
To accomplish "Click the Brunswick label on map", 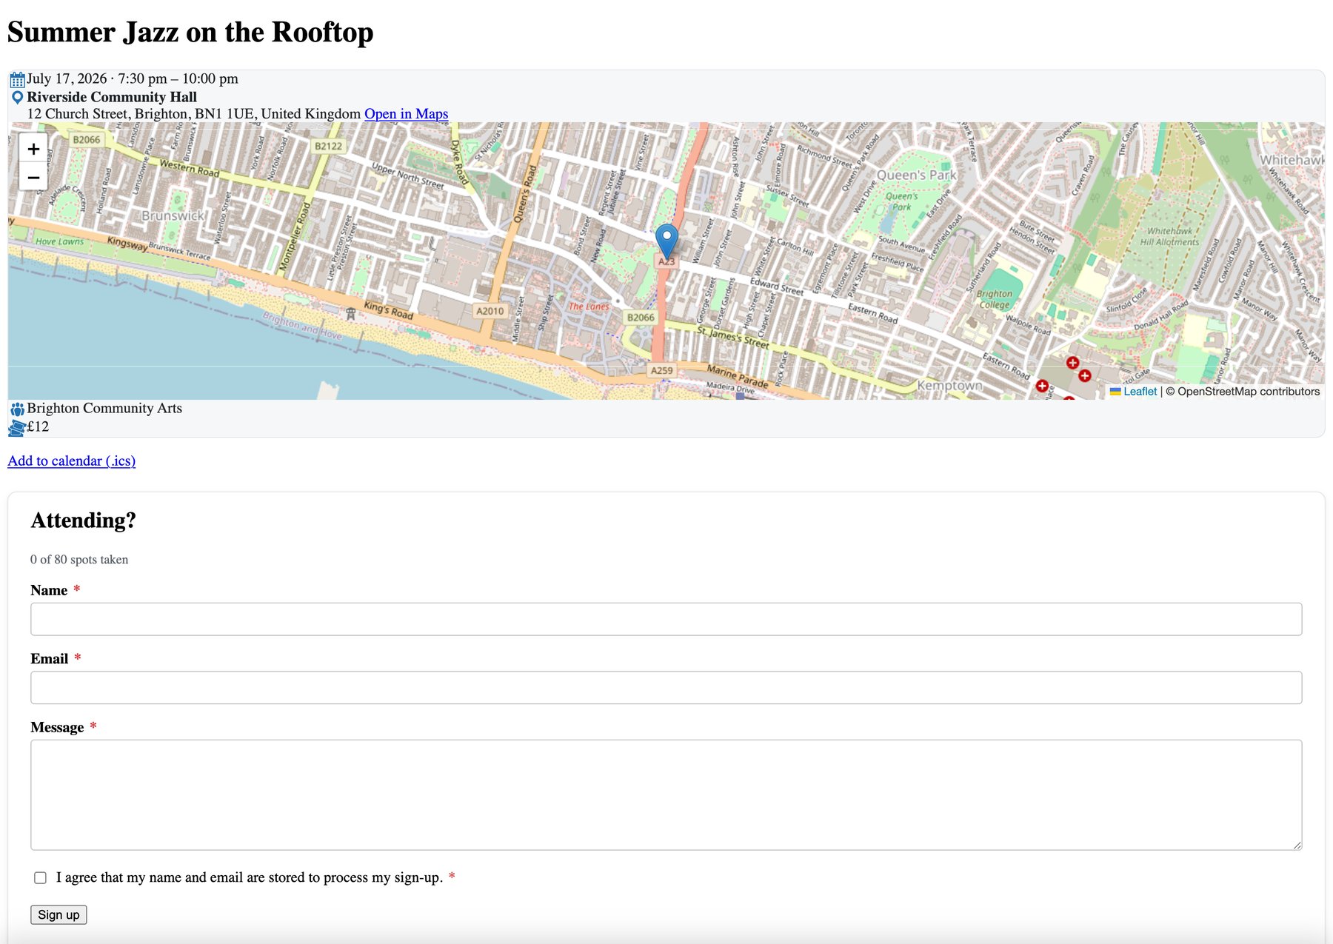I will point(173,215).
